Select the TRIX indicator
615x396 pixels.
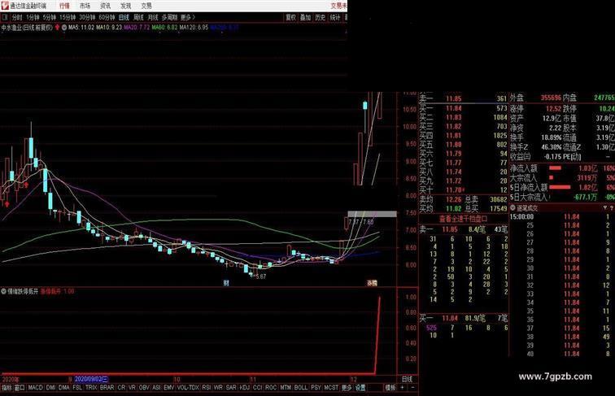(91, 388)
